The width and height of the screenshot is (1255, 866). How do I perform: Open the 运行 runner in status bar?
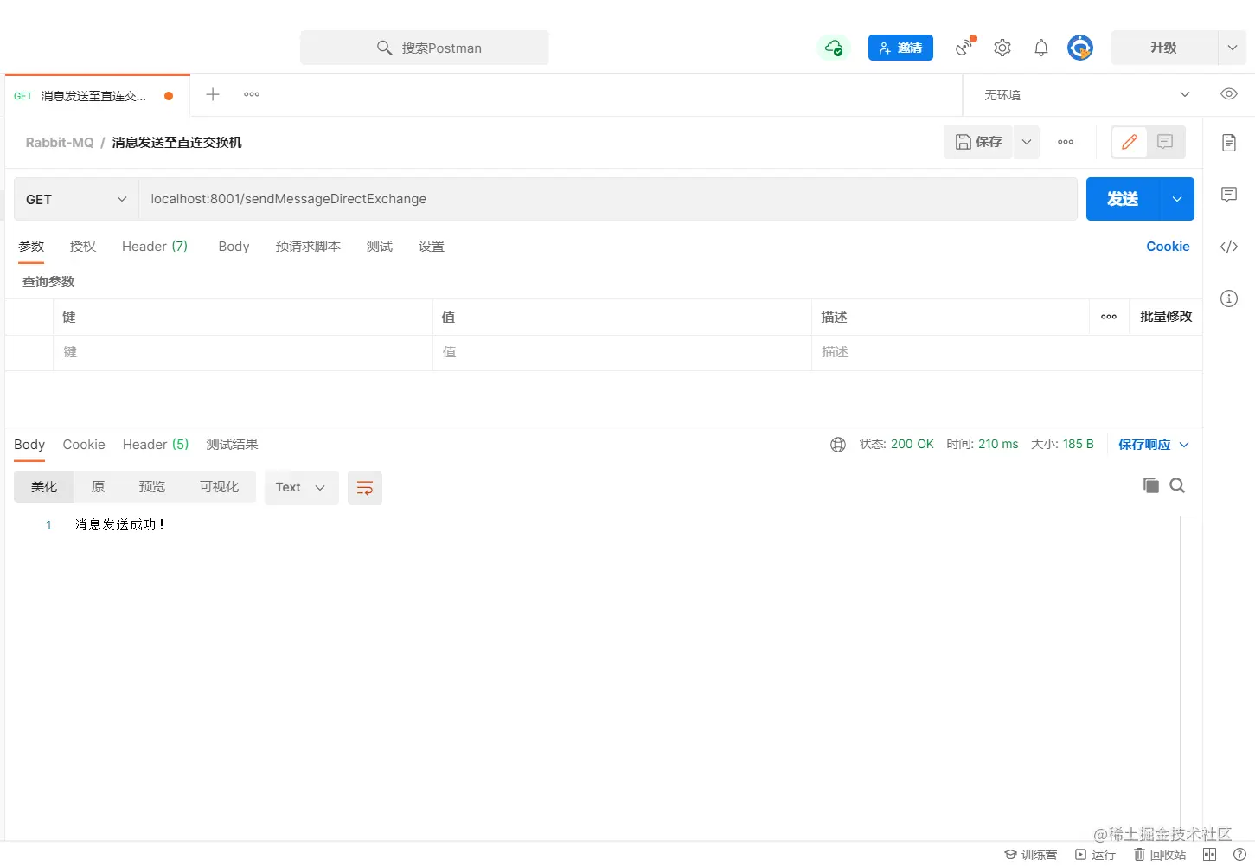[x=1095, y=855]
